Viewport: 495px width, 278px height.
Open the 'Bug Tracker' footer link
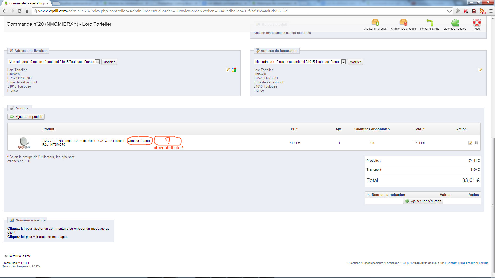pos(468,263)
